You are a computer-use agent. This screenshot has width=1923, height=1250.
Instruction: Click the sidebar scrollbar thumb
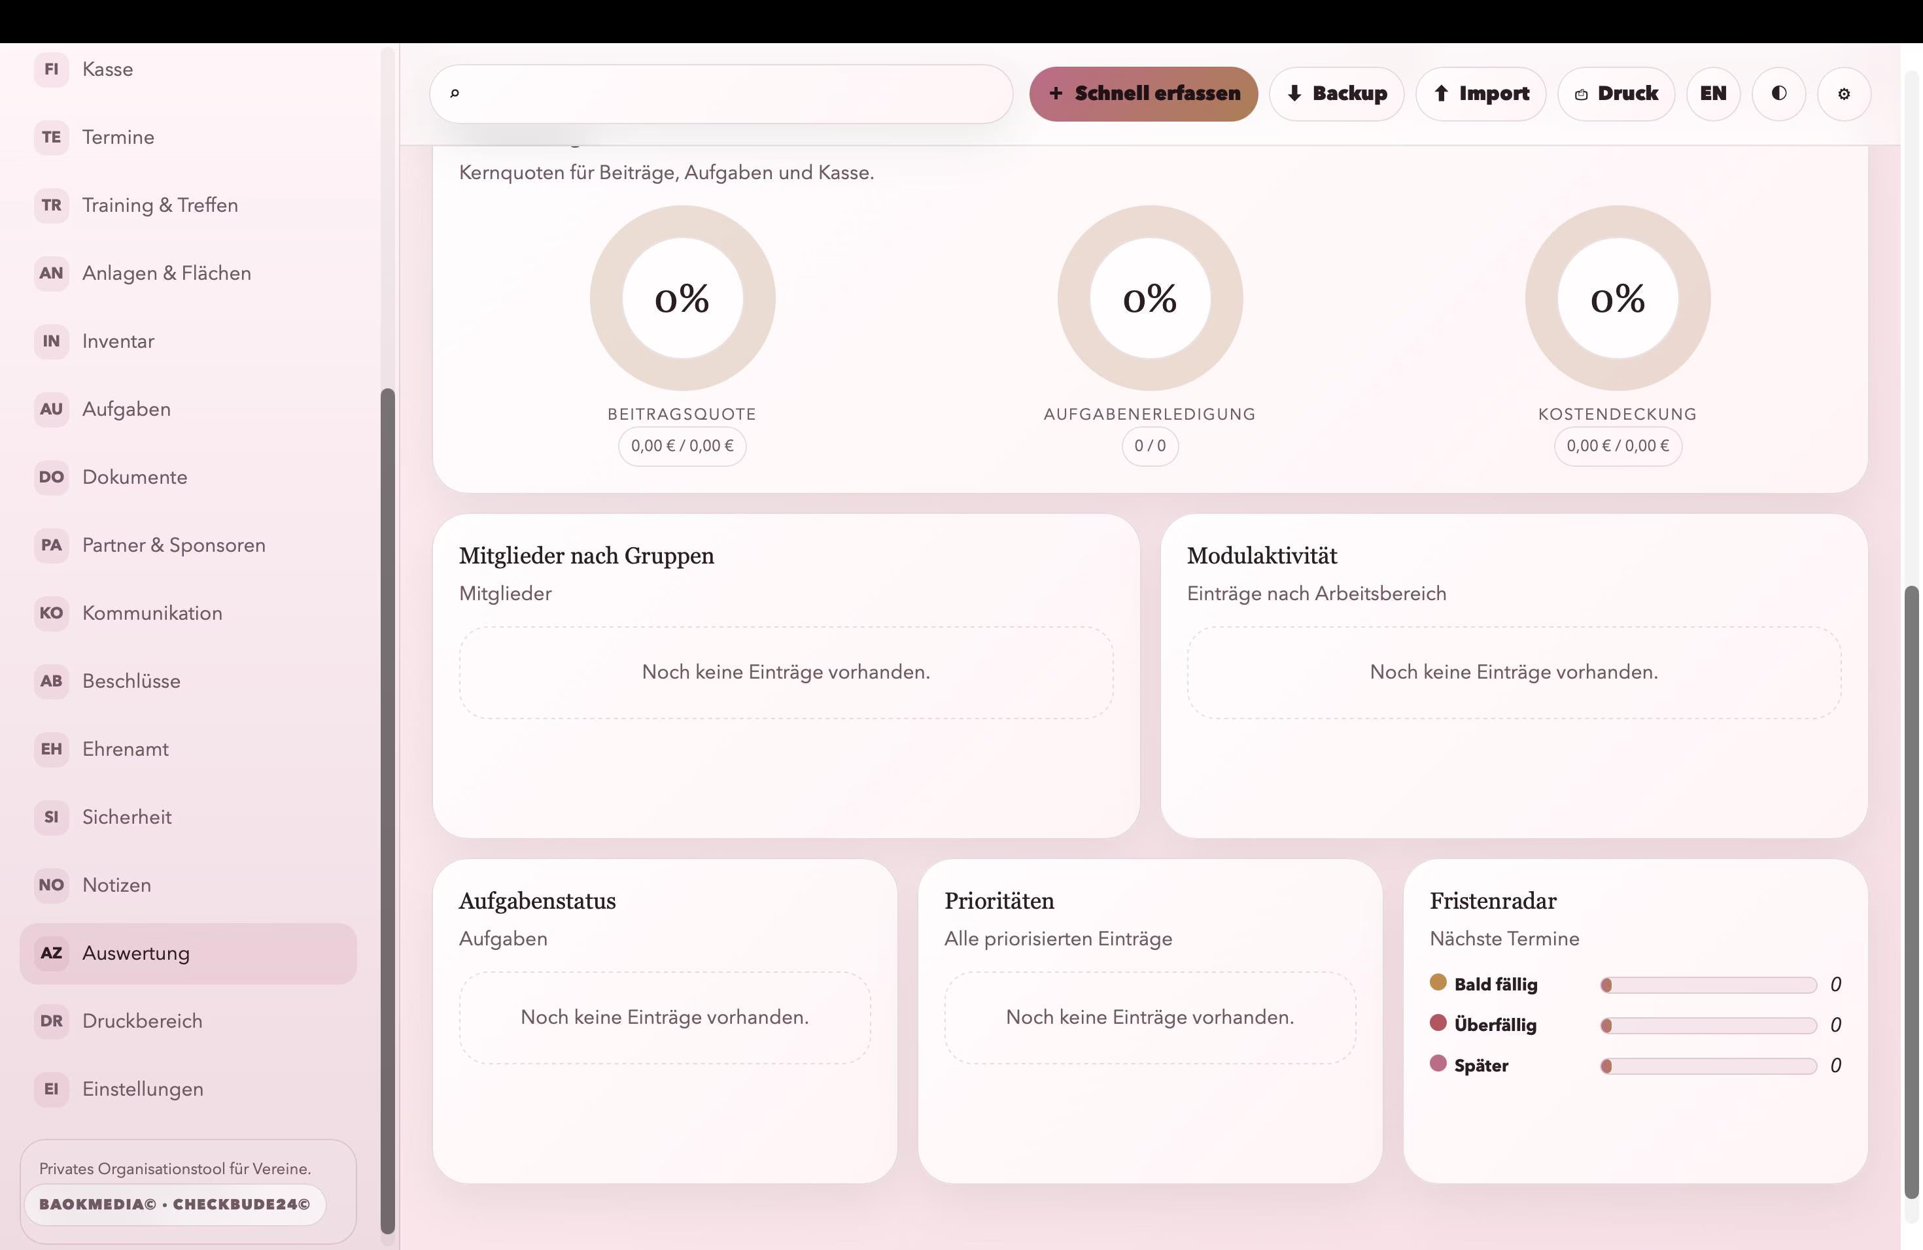pos(388,811)
